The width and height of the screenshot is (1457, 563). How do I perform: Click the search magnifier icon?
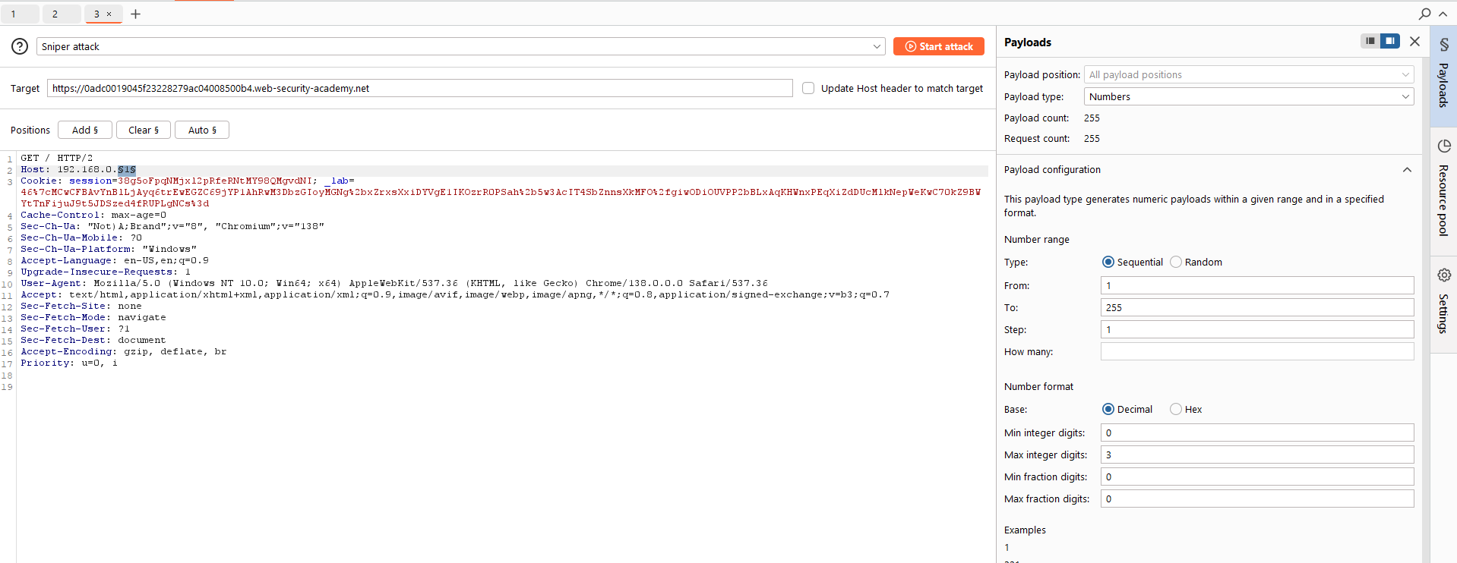click(x=1424, y=14)
